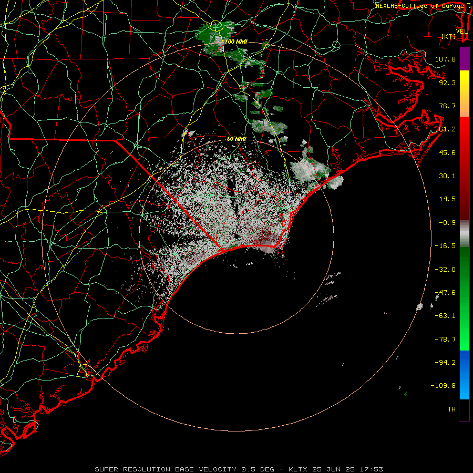Click the -78.7 legend value

[x=445, y=340]
